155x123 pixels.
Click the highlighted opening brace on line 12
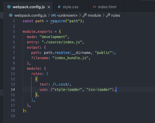pyautogui.click(x=36, y=79)
